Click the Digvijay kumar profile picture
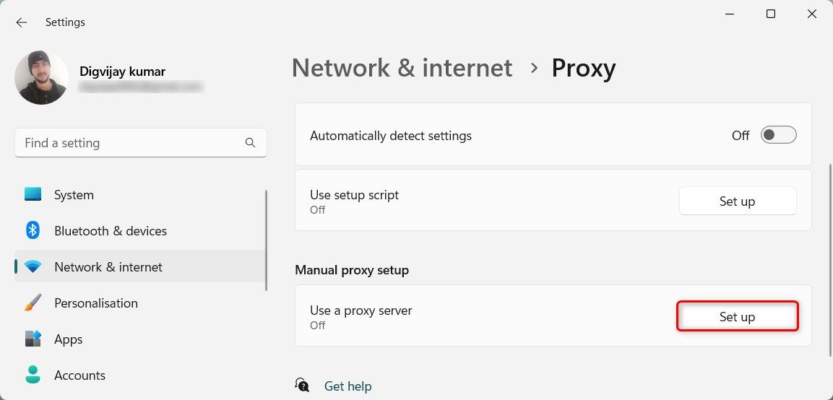This screenshot has width=833, height=400. point(41,77)
